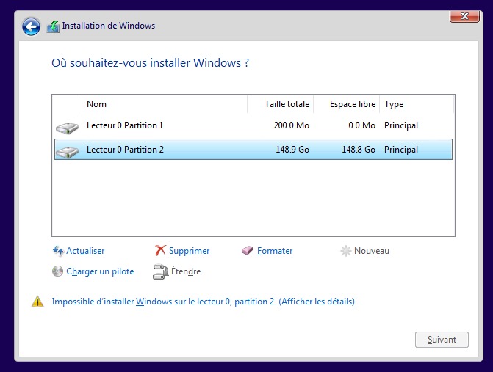The height and width of the screenshot is (372, 493).
Task: Open Charger un pilote link
Action: point(100,271)
